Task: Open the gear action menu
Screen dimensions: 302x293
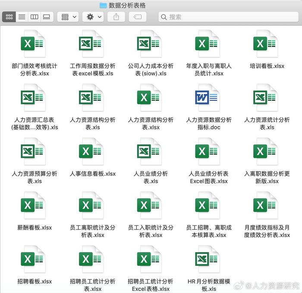Action: pos(93,17)
